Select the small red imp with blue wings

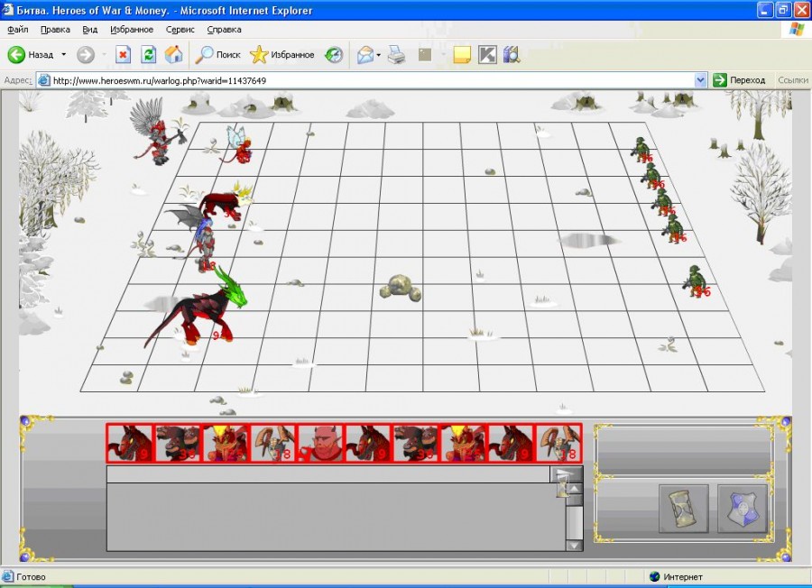pyautogui.click(x=240, y=145)
